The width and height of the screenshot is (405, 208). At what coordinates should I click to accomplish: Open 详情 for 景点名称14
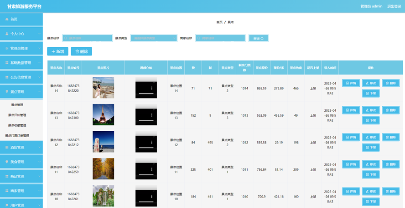click(x=351, y=83)
